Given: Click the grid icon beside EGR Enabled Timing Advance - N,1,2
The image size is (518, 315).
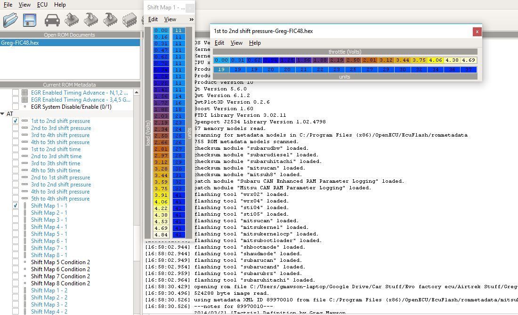Looking at the screenshot, I should pyautogui.click(x=24, y=93).
